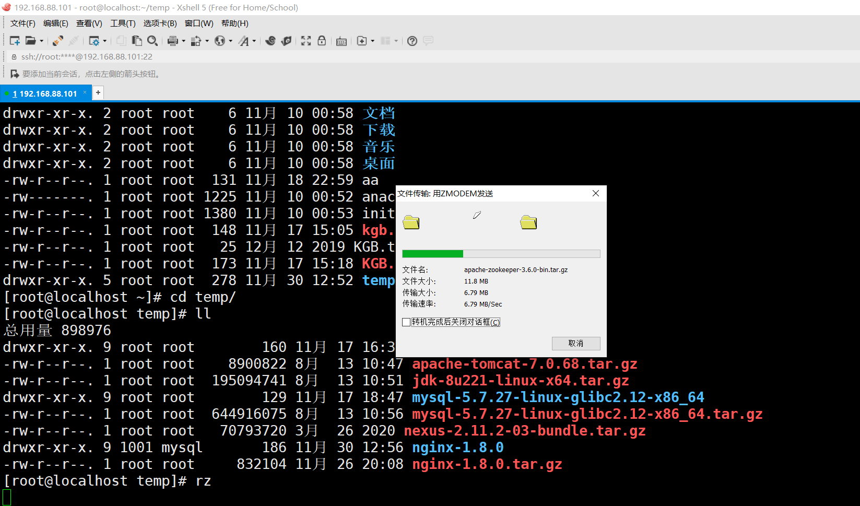This screenshot has height=506, width=860.
Task: Click the 文档 directory name in terminal
Action: 379,113
